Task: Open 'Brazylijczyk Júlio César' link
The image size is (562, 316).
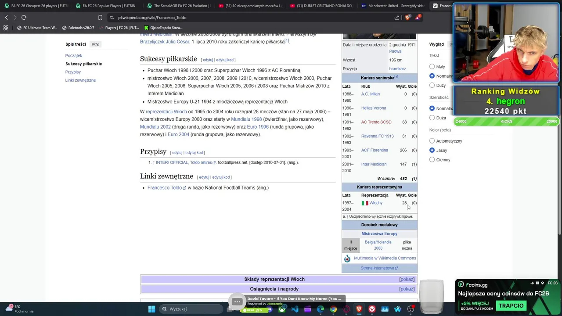Action: click(165, 42)
